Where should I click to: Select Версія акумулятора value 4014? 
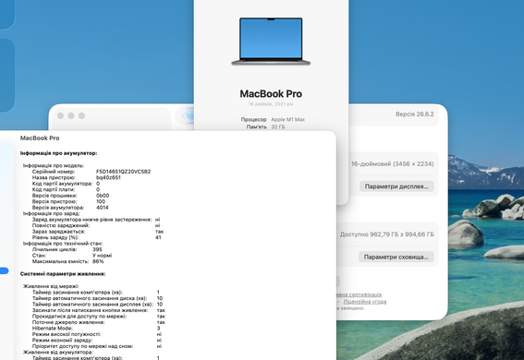click(103, 208)
